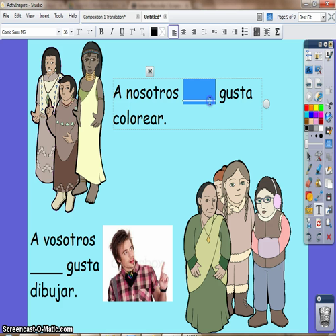The width and height of the screenshot is (336, 336).
Task: Toggle Italic formatting
Action: tap(112, 32)
